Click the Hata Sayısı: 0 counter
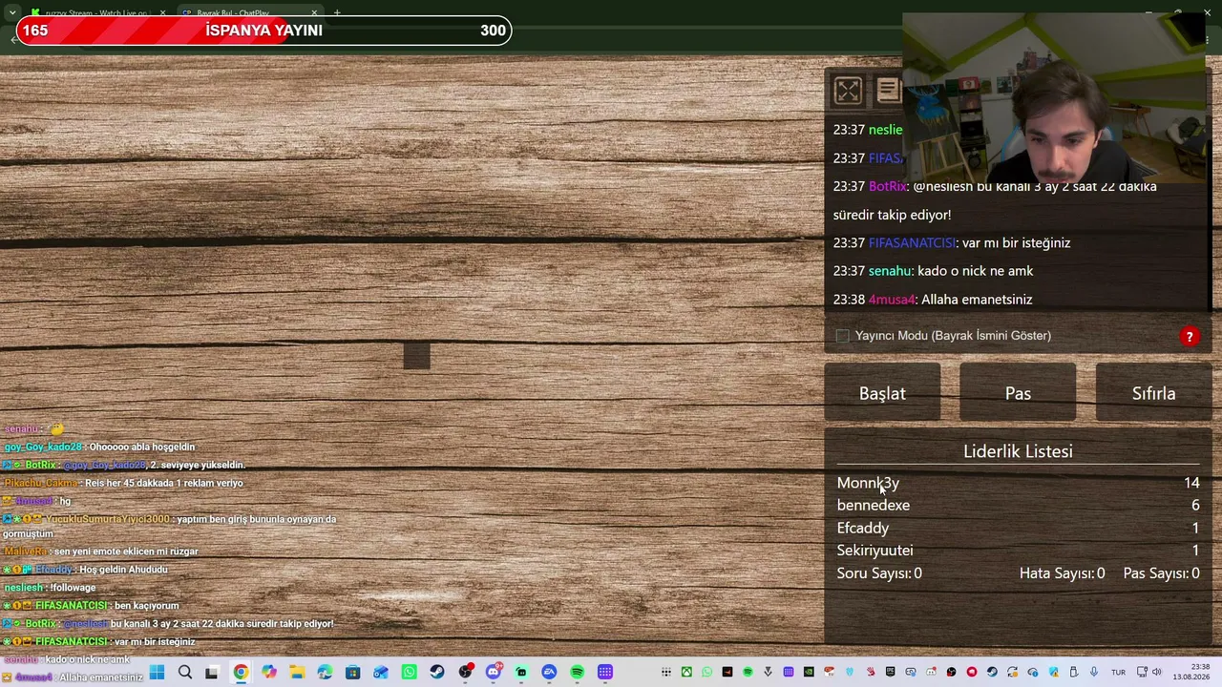The height and width of the screenshot is (687, 1222). point(1063,573)
